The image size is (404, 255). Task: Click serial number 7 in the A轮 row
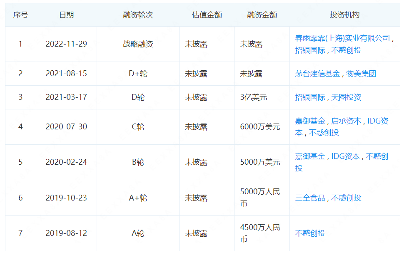coord(20,233)
